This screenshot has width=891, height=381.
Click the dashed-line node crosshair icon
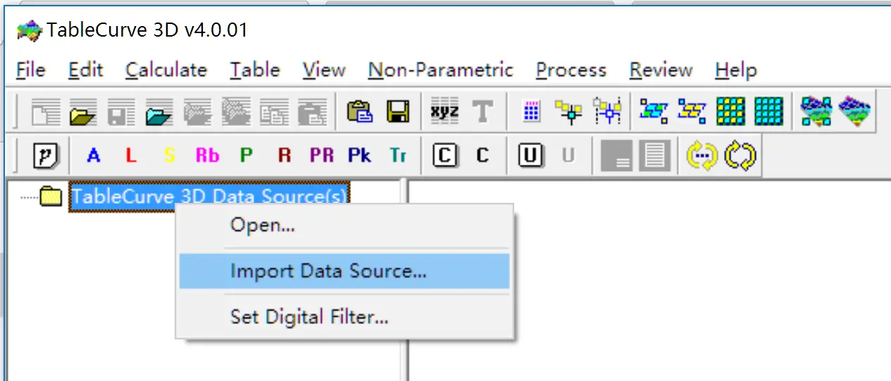point(606,112)
